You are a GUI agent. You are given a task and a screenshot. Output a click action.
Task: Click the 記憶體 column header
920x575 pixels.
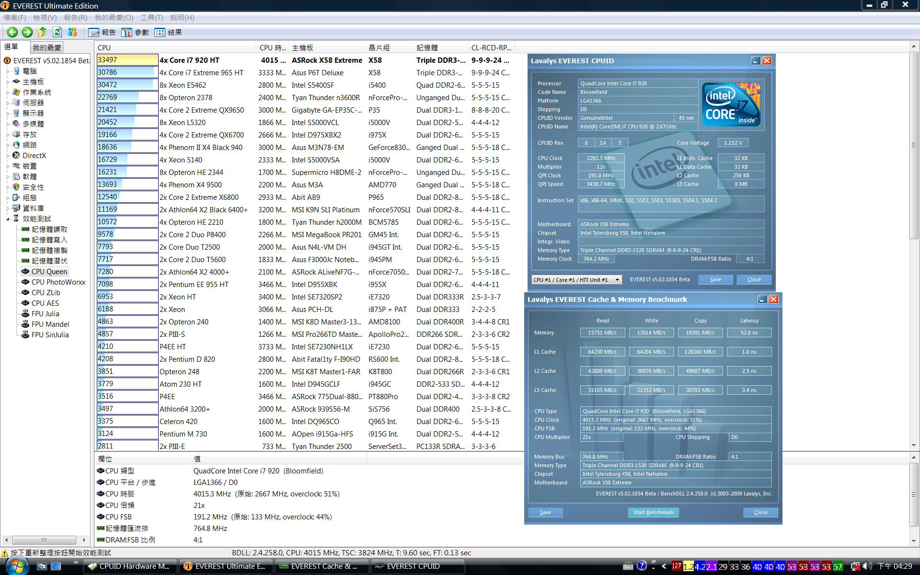click(x=440, y=47)
